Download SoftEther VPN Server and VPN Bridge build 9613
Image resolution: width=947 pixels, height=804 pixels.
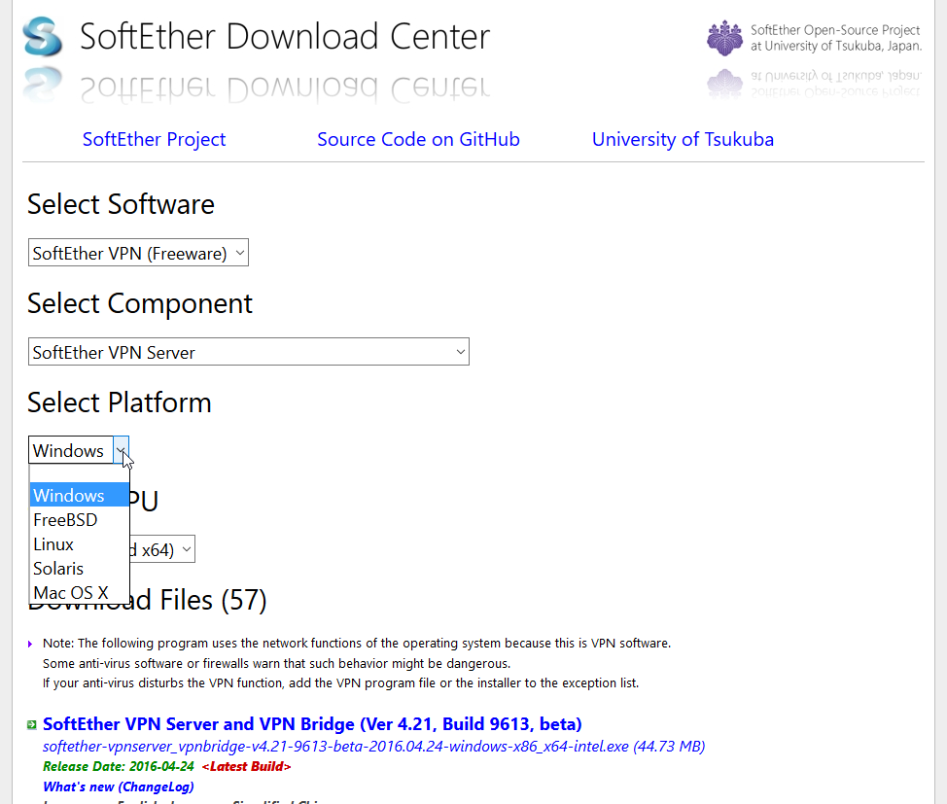(312, 723)
